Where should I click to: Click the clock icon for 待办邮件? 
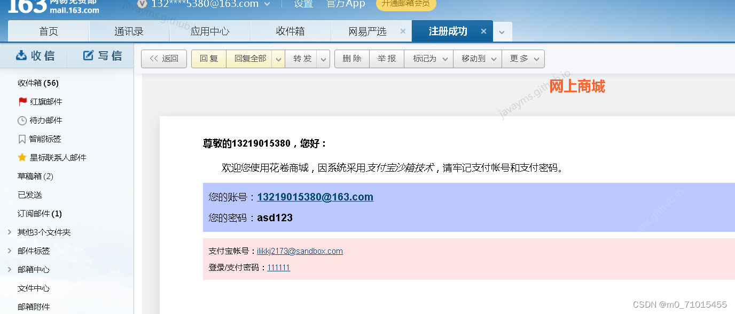tap(22, 120)
